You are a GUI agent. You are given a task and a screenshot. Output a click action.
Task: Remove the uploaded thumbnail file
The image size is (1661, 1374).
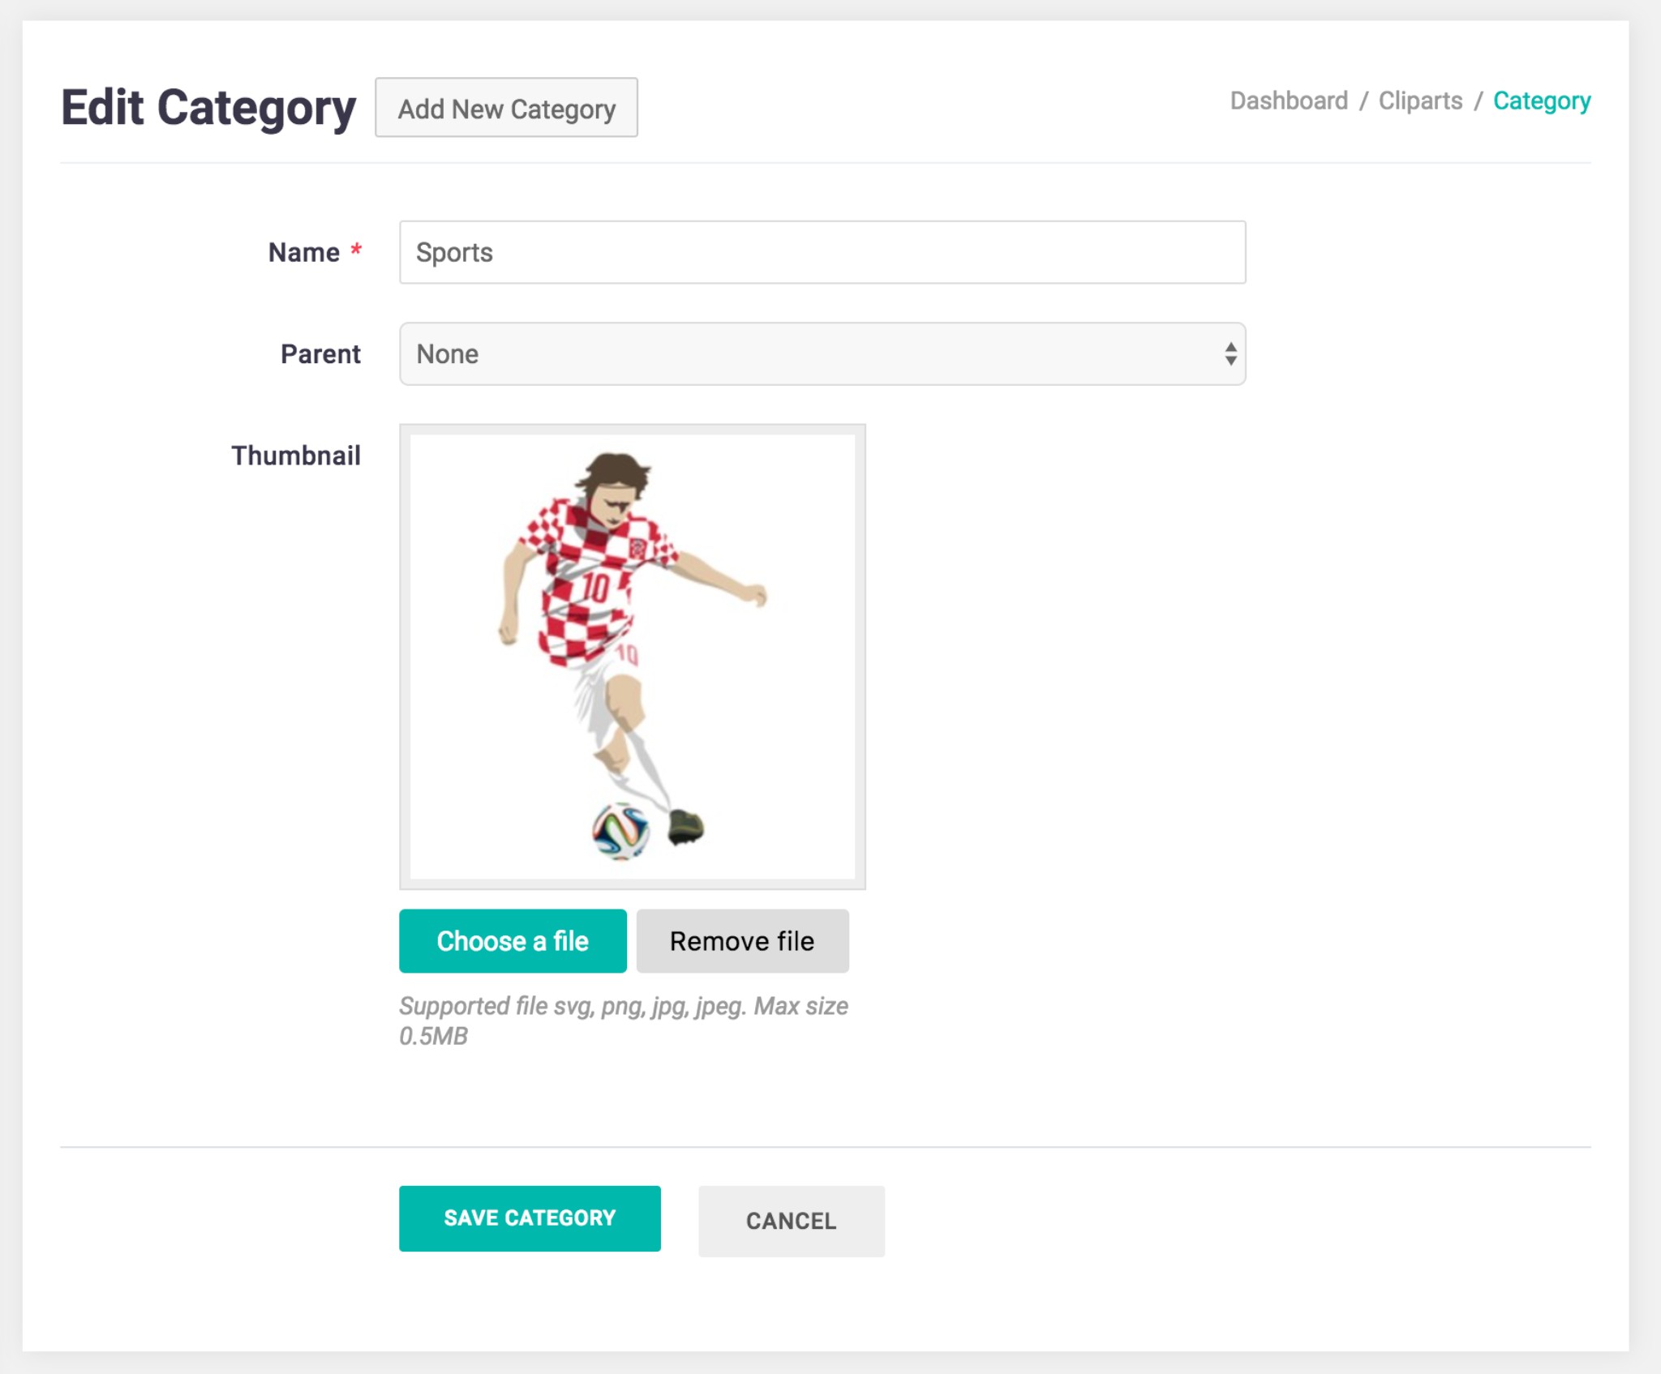click(741, 941)
